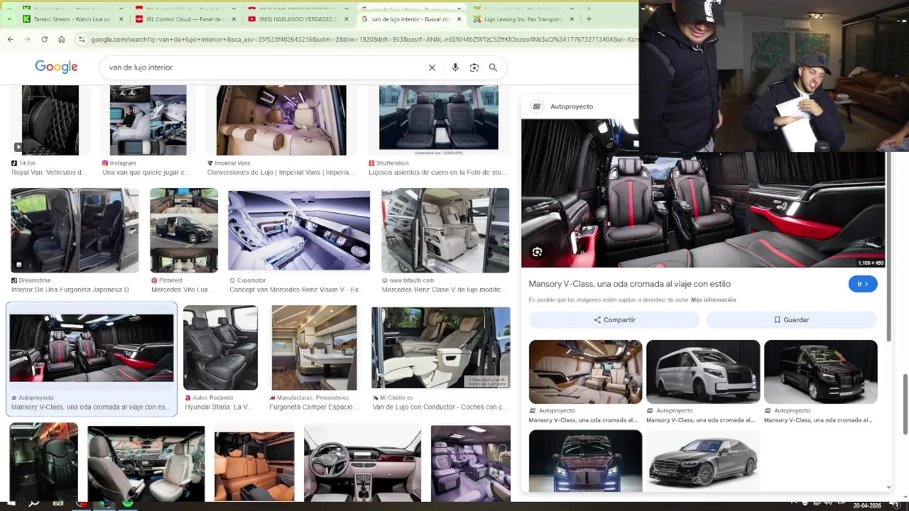Open Dreamstime Japanese van interior image
The width and height of the screenshot is (909, 511).
click(x=75, y=231)
